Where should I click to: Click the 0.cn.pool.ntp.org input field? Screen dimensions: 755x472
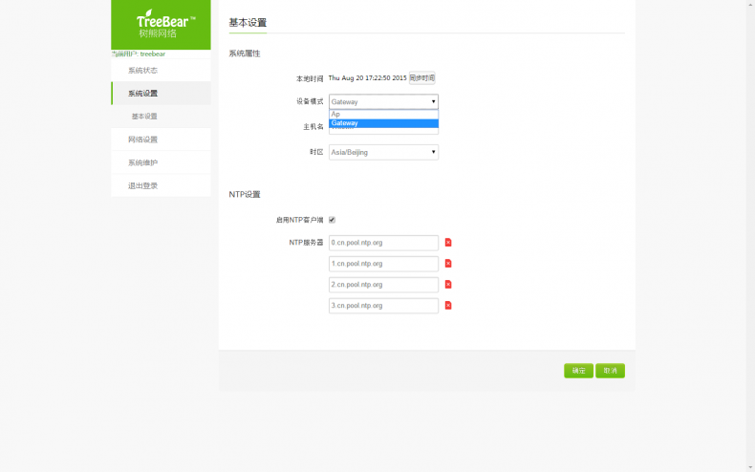383,243
